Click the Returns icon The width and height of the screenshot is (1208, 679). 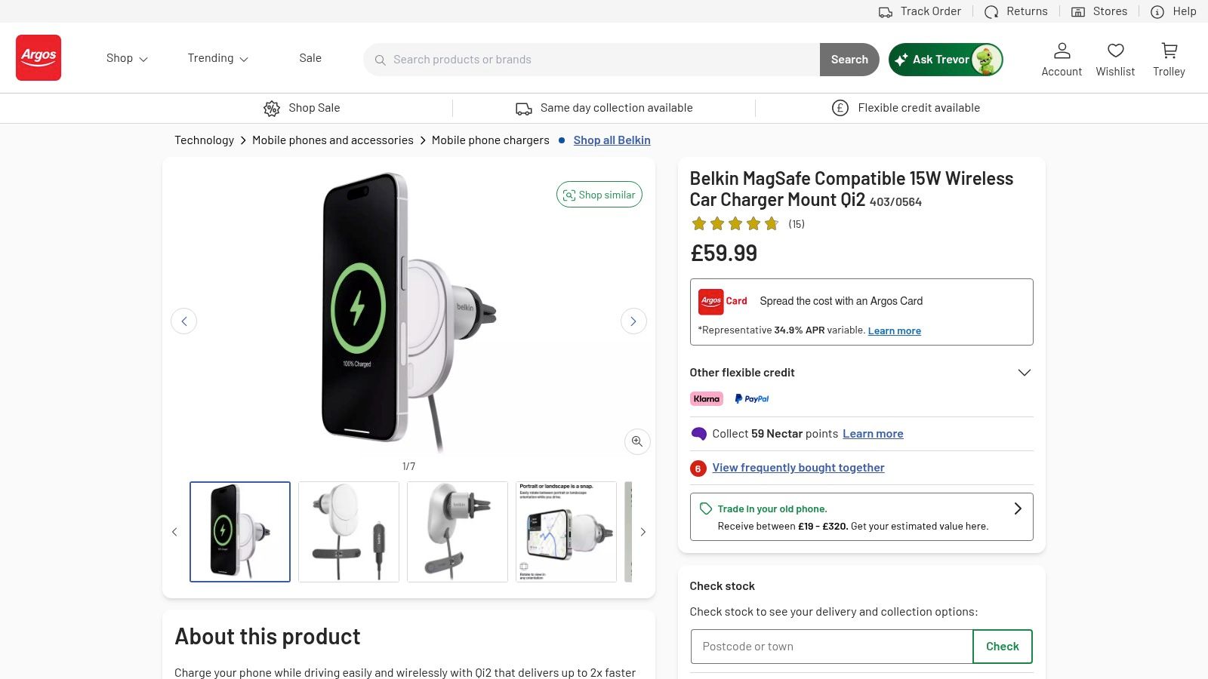[x=992, y=11]
